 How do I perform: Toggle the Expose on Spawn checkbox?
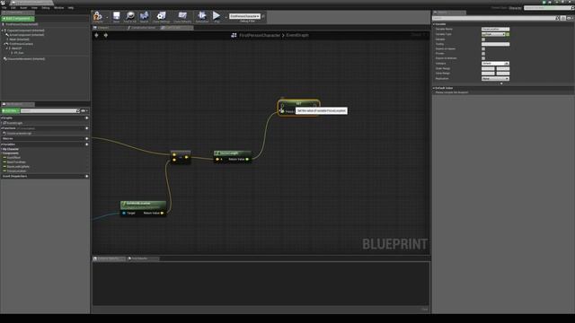click(x=483, y=48)
